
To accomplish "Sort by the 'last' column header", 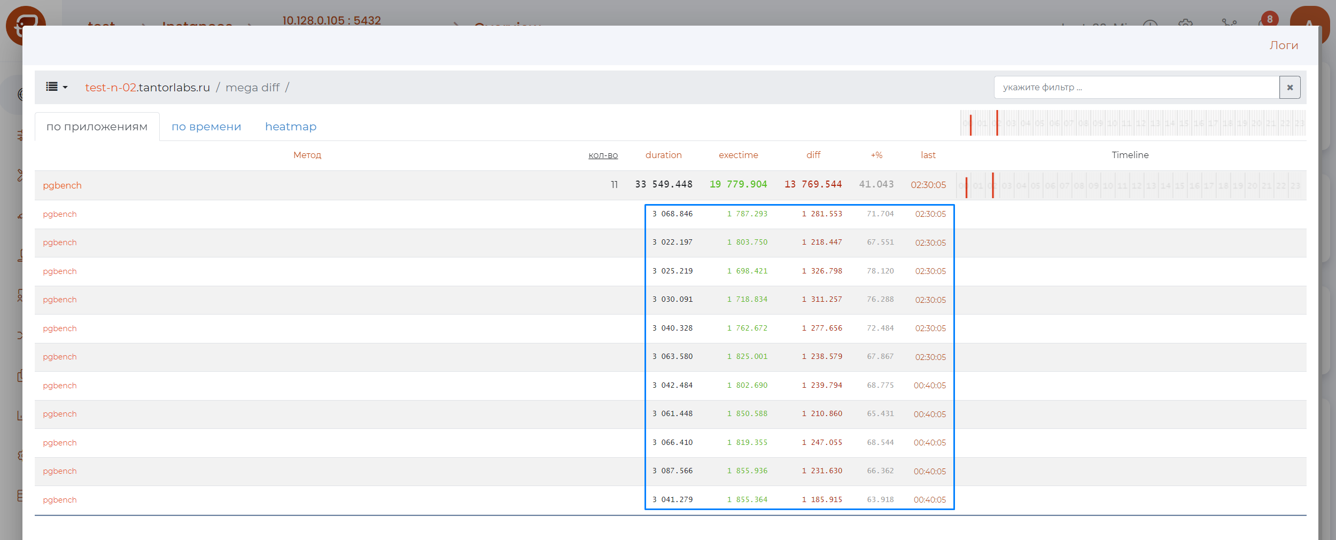I will pyautogui.click(x=928, y=155).
